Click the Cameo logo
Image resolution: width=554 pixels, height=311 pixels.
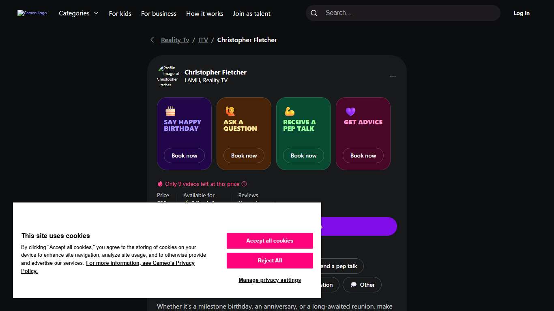[32, 13]
